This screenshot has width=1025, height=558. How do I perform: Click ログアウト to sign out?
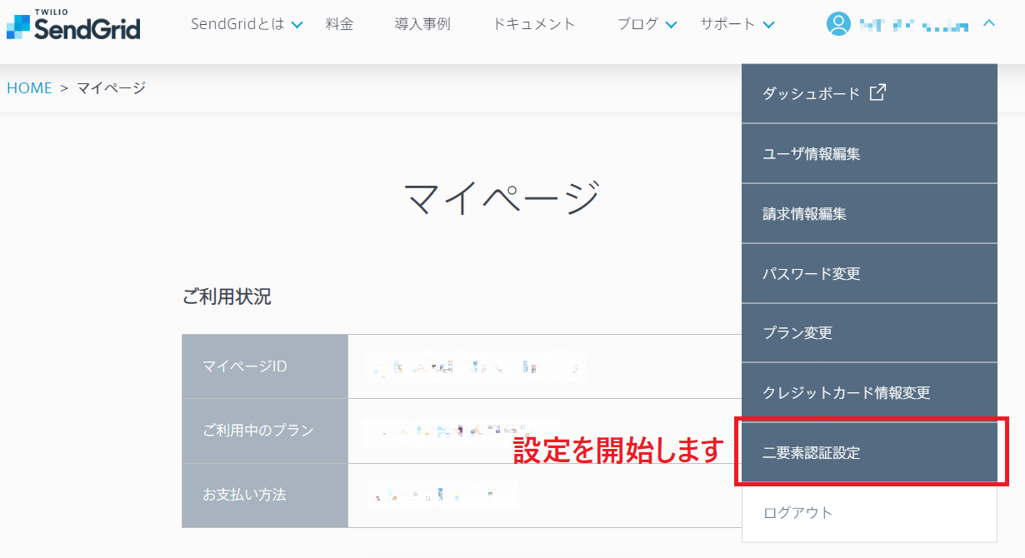pyautogui.click(x=869, y=512)
